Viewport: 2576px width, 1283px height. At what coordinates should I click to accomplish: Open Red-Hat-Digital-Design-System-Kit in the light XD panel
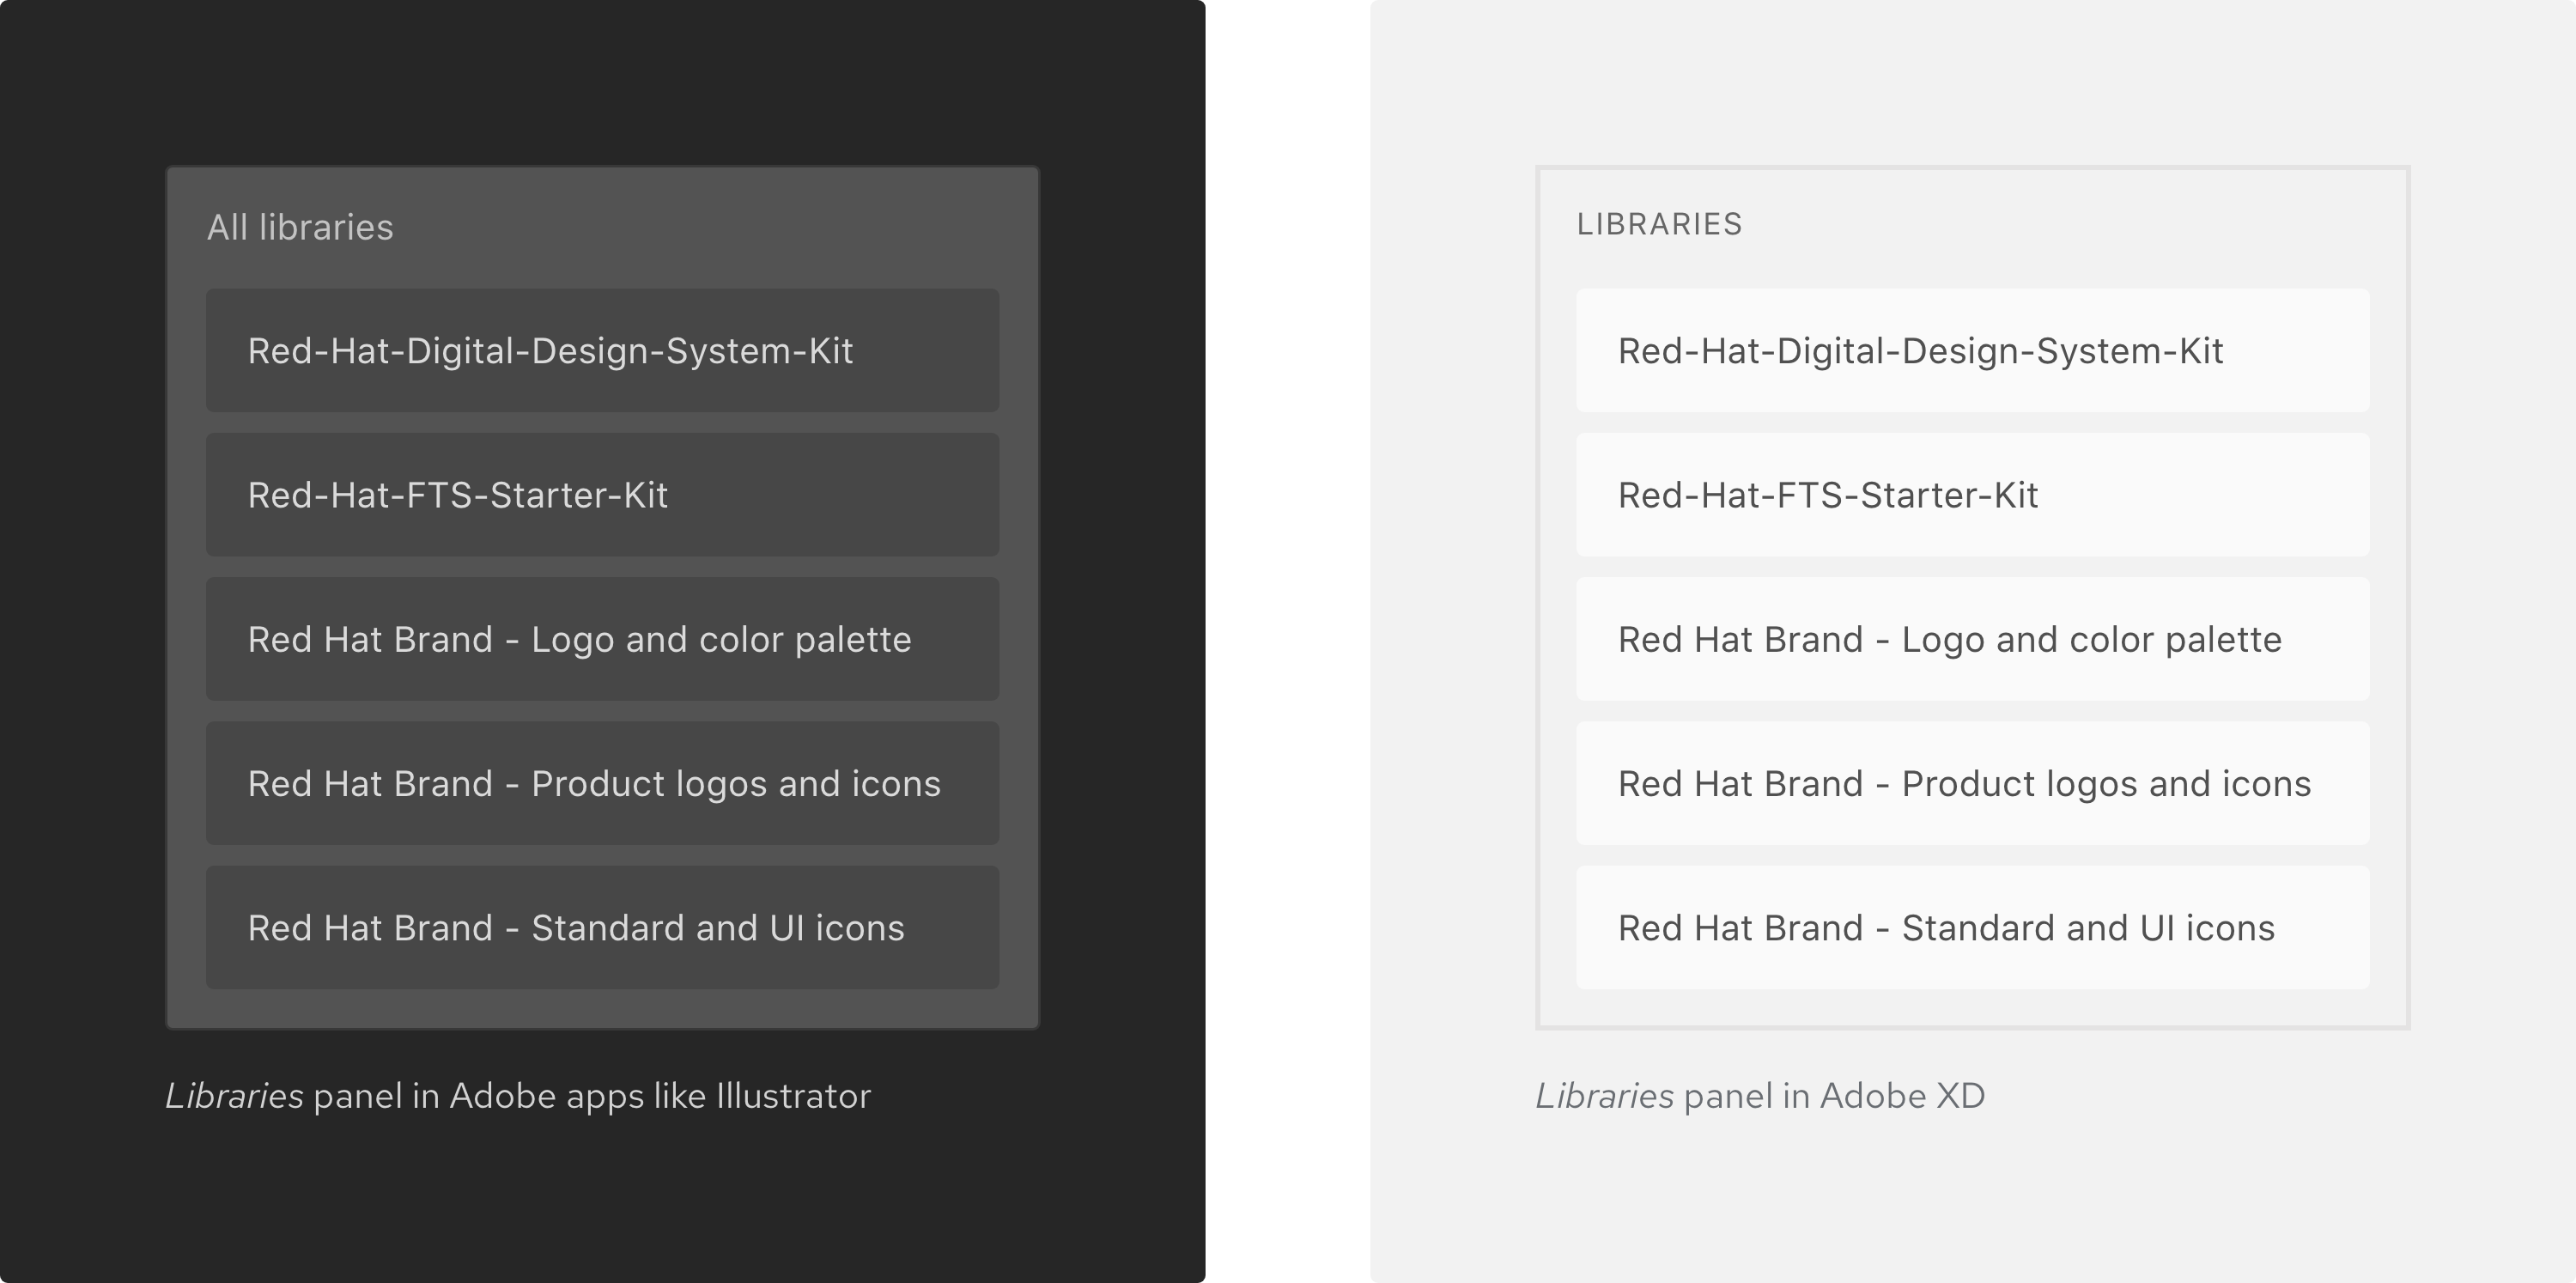(x=1972, y=351)
